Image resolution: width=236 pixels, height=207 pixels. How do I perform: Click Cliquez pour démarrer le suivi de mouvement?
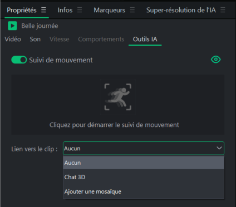pyautogui.click(x=114, y=125)
